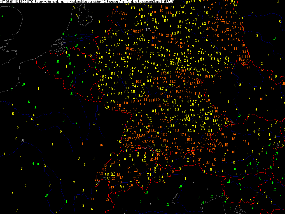
Task: Select the underlined 39 station value
Action: tap(139, 174)
